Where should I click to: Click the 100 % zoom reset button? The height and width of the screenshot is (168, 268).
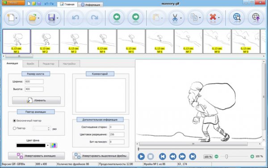[208, 156]
